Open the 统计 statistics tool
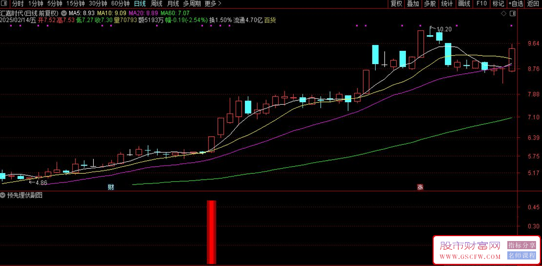 pyautogui.click(x=447, y=4)
